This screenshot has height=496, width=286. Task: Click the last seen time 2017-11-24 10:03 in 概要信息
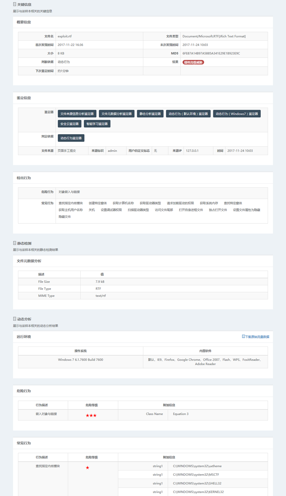pos(195,45)
